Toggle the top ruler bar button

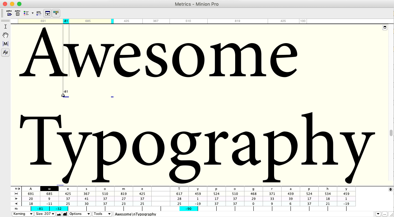[56, 13]
